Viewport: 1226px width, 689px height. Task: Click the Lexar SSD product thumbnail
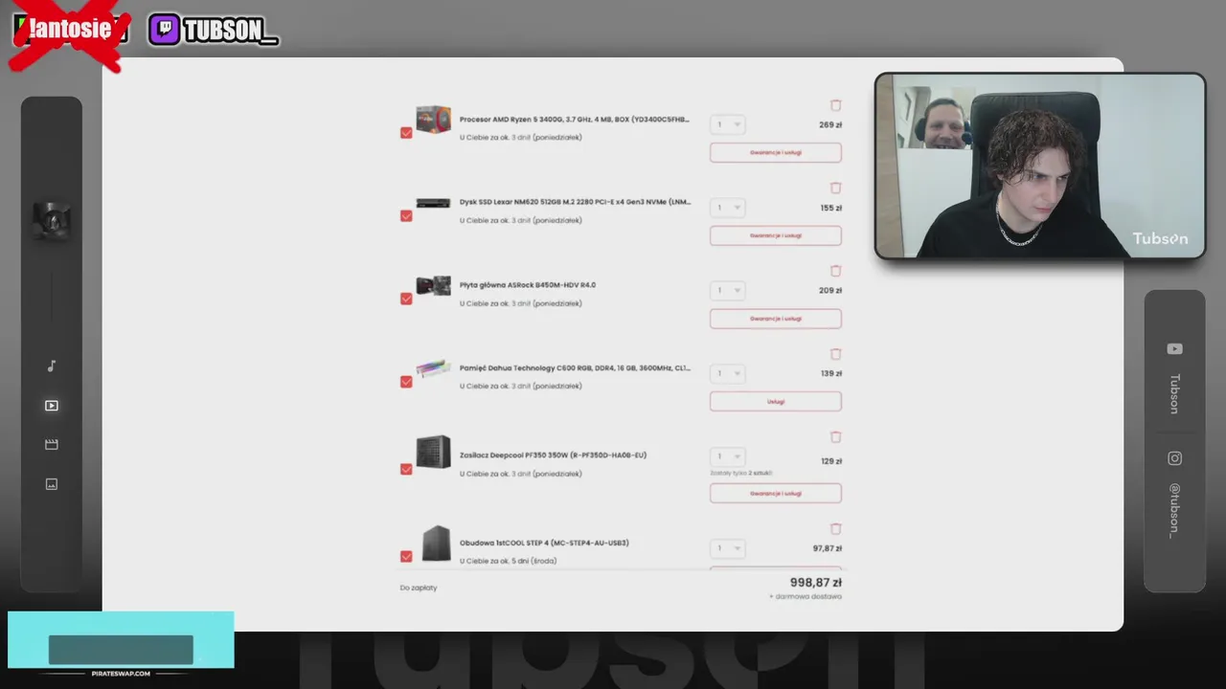pos(433,203)
